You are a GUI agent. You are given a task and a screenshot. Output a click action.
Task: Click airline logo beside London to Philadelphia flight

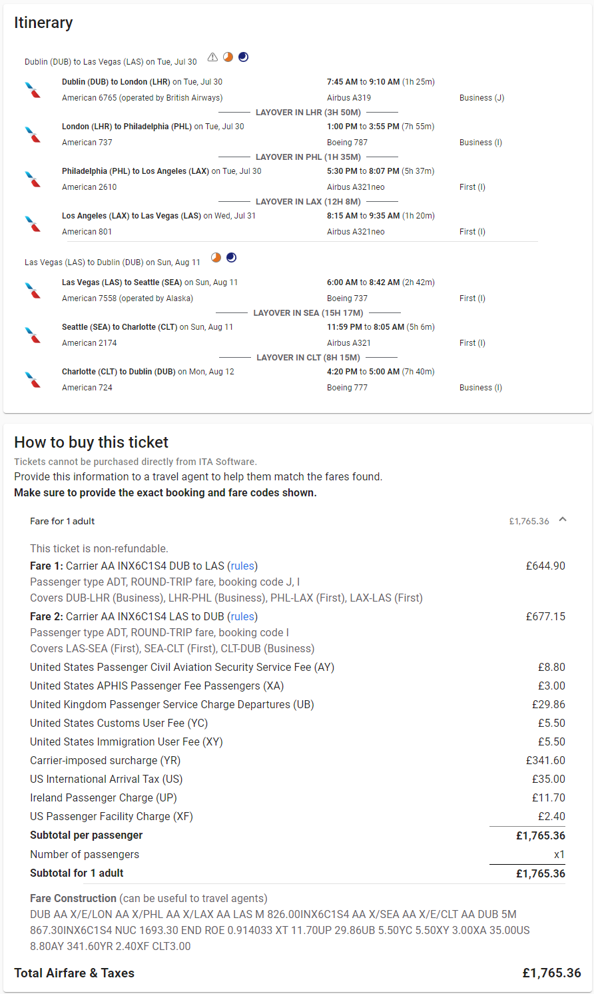[x=33, y=135]
